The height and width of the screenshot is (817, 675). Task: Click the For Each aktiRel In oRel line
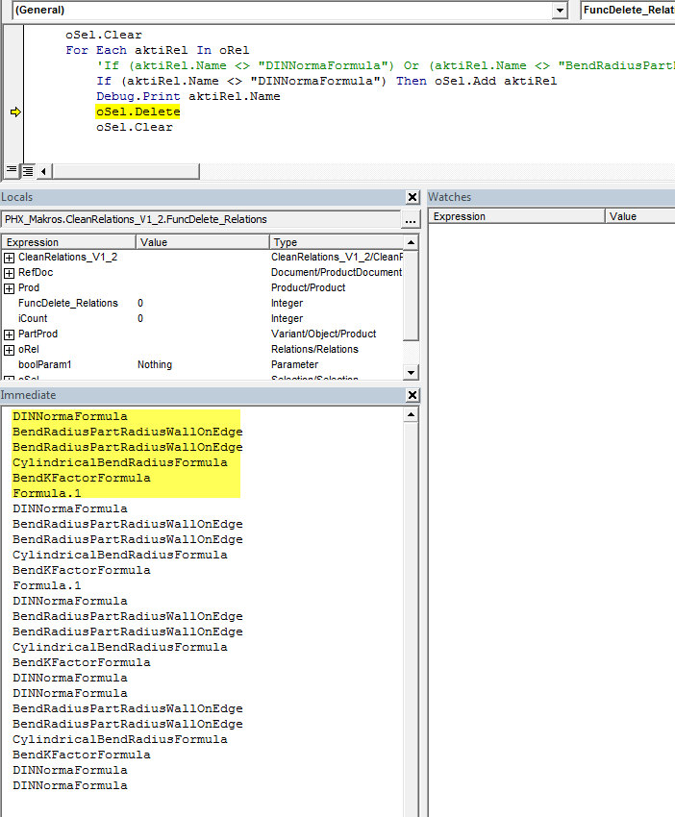(158, 51)
